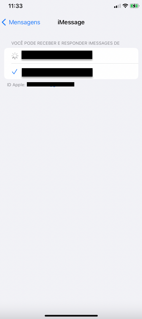The height and width of the screenshot is (319, 142).
Task: Tap the divider between address rows
Action: click(75, 63)
